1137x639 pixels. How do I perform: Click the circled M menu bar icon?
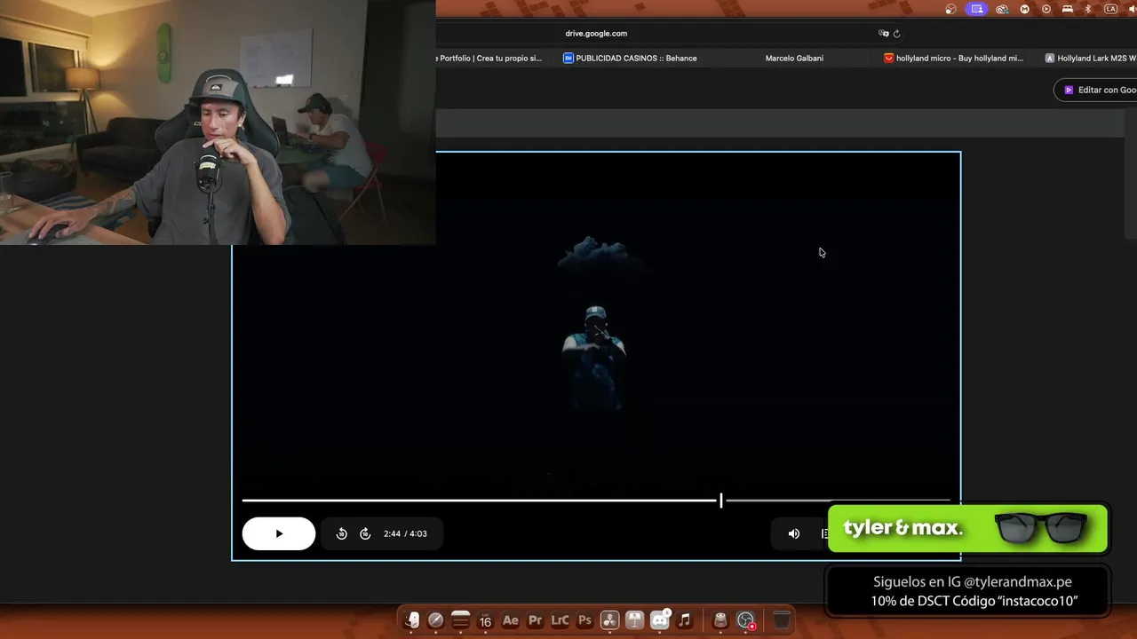(1024, 9)
